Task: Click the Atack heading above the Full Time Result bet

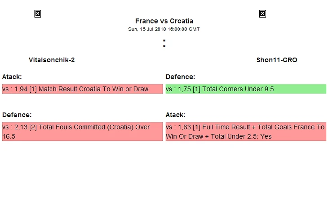Action: (176, 115)
